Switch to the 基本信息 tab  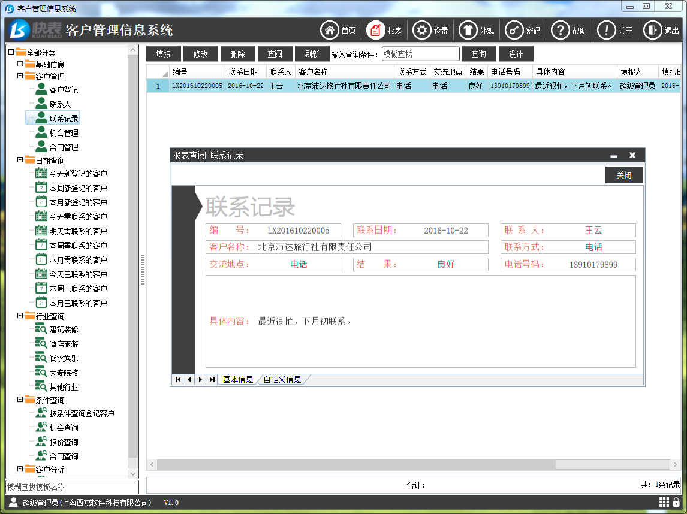tap(238, 380)
